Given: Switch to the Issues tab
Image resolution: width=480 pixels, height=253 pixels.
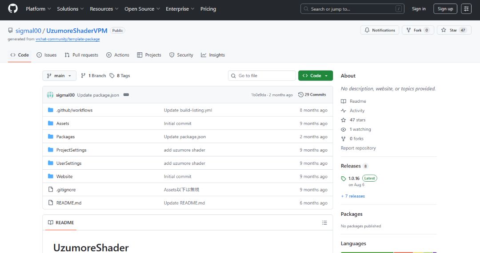Looking at the screenshot, I should tap(47, 55).
